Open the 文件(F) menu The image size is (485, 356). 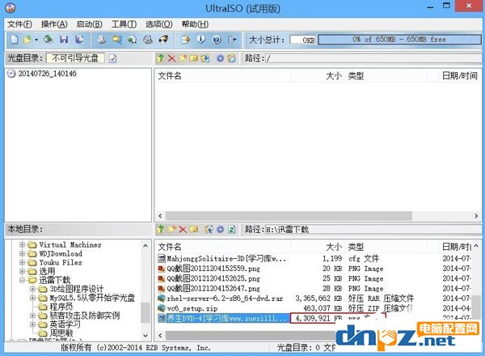[19, 24]
